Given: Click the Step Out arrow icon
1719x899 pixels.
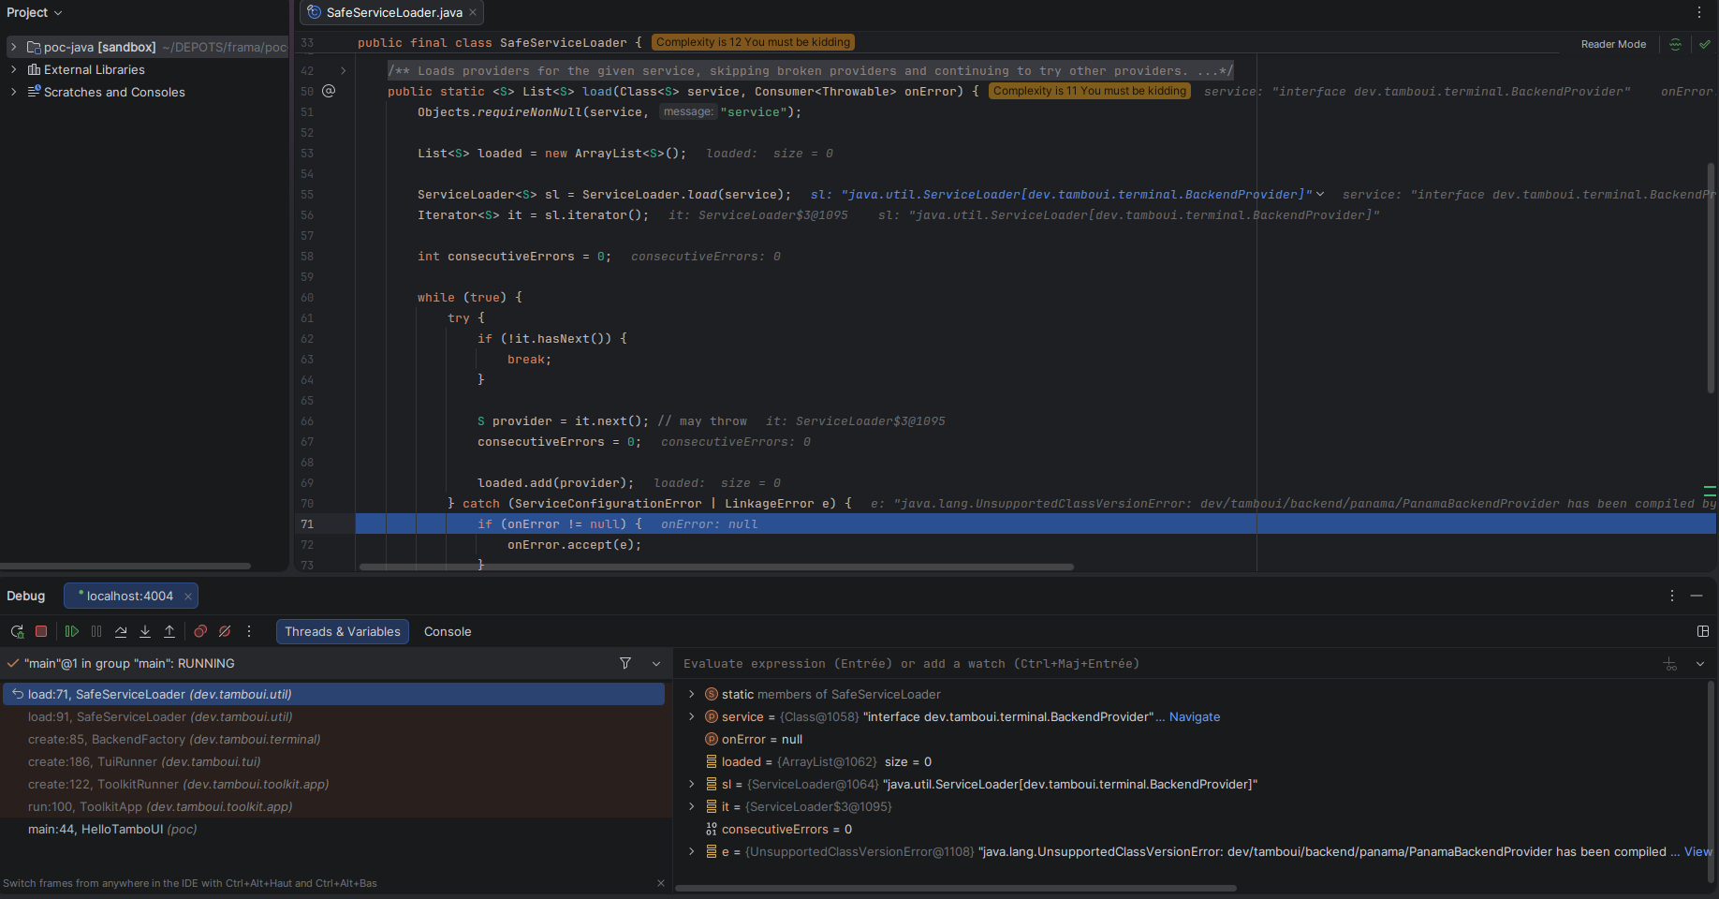Looking at the screenshot, I should [x=169, y=632].
